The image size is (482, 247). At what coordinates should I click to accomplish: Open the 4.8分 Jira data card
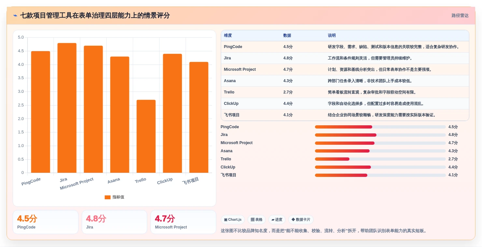click(114, 222)
